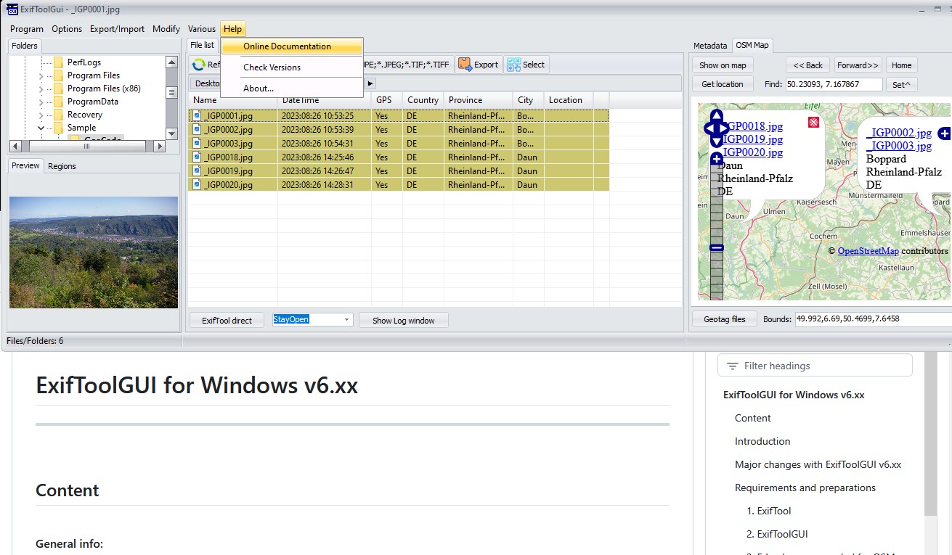Choose Online Documentation from Help menu
The width and height of the screenshot is (952, 555).
coord(292,46)
